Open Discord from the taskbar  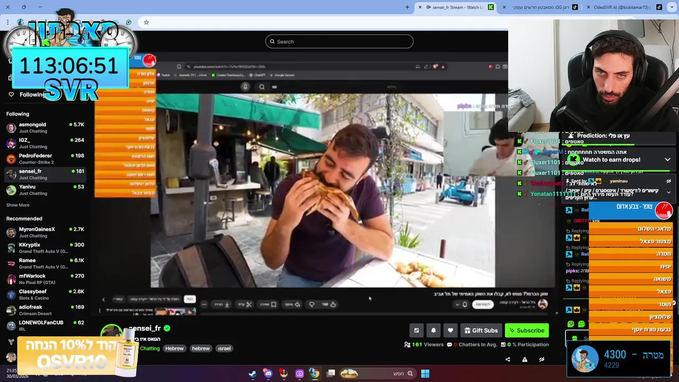coord(268,374)
